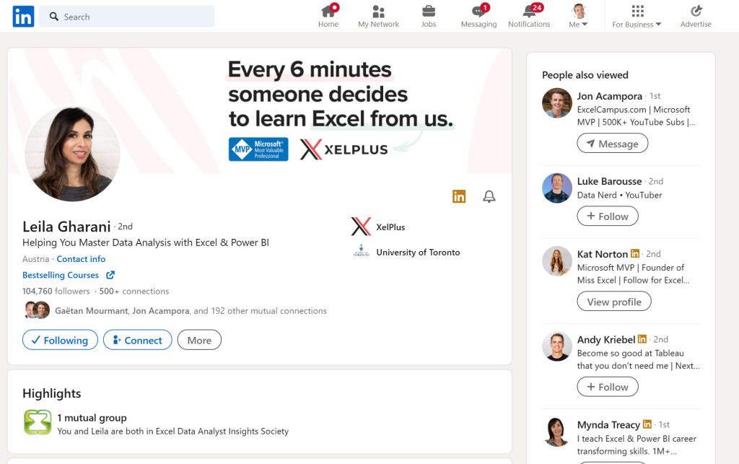Follow Luke Barousse
The image size is (739, 464).
[608, 216]
